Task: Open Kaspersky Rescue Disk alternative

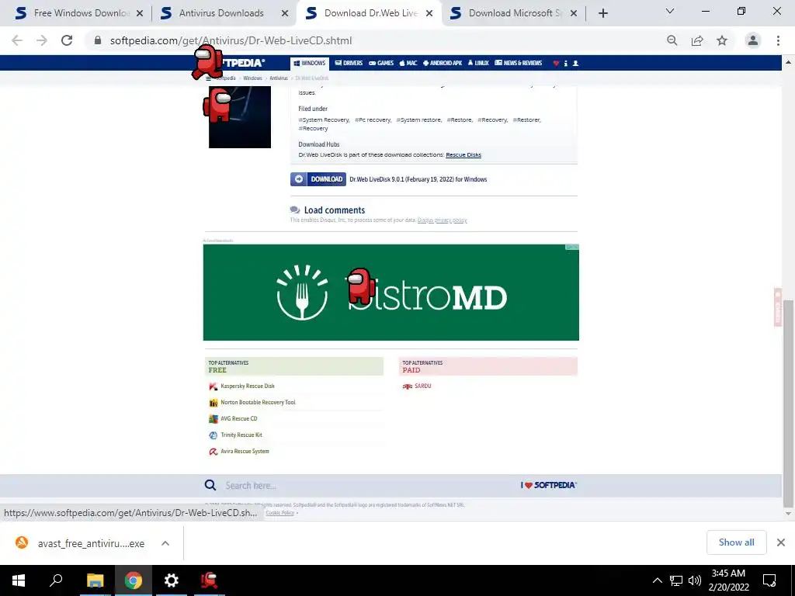Action: tap(248, 386)
